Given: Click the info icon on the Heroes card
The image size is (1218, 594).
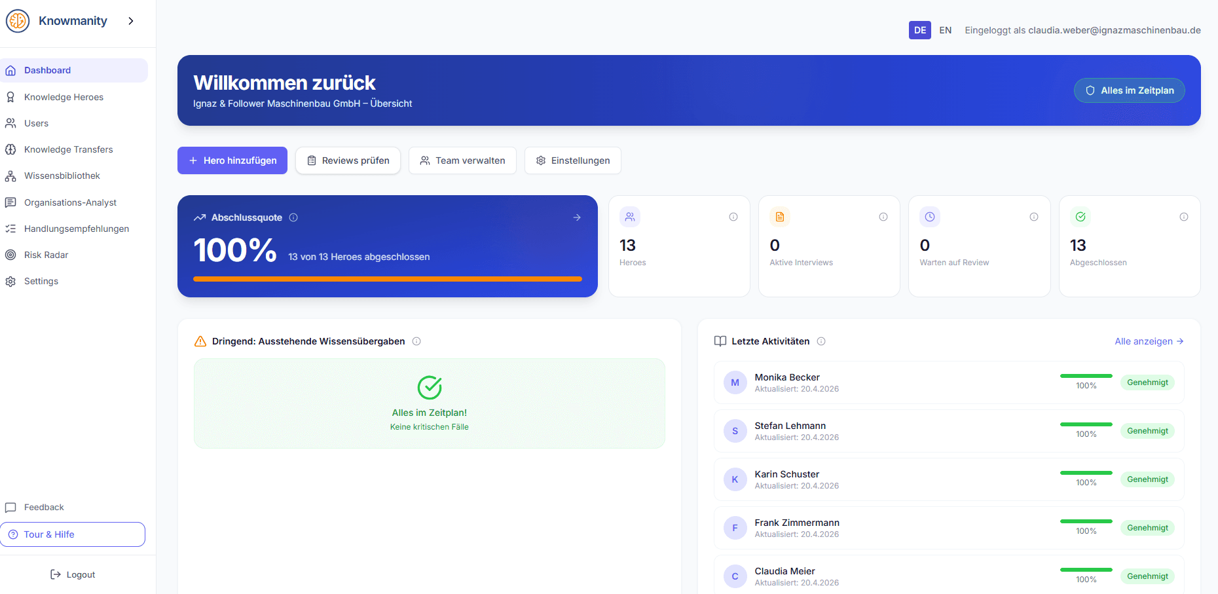Looking at the screenshot, I should point(733,217).
